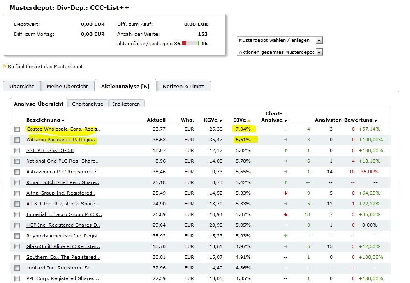Switch to the Indikatoren sub-tab
Screen dimensions: 410x283
[126, 104]
